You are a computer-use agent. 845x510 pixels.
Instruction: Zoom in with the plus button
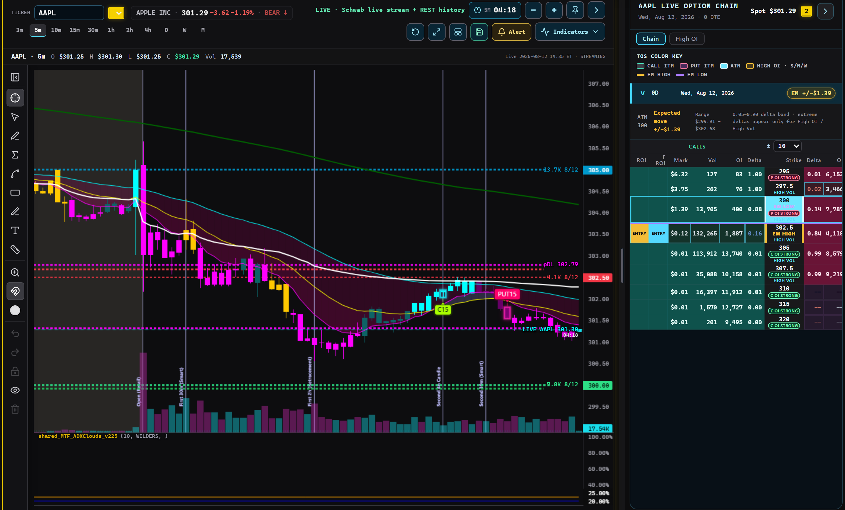tap(554, 10)
